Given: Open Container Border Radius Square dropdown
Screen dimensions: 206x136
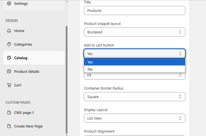Looking at the screenshot, I should point(135,97).
